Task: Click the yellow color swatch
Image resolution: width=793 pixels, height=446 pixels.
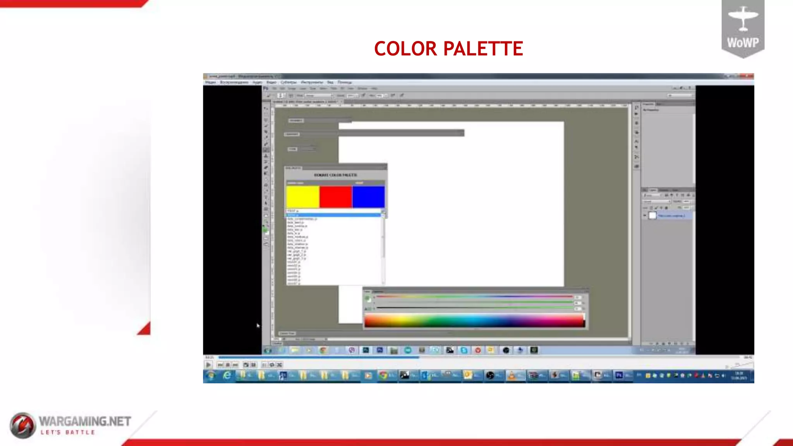Action: tap(303, 197)
